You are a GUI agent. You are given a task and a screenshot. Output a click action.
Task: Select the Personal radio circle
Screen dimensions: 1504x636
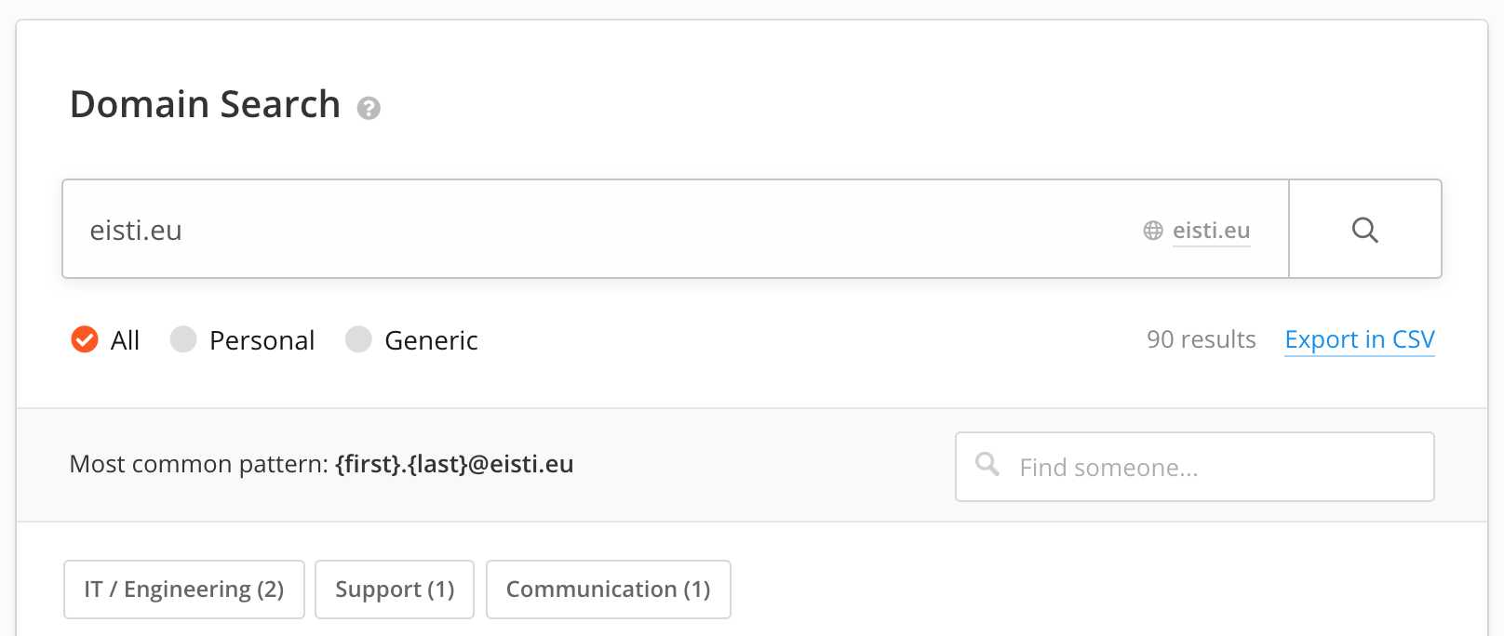click(x=183, y=339)
